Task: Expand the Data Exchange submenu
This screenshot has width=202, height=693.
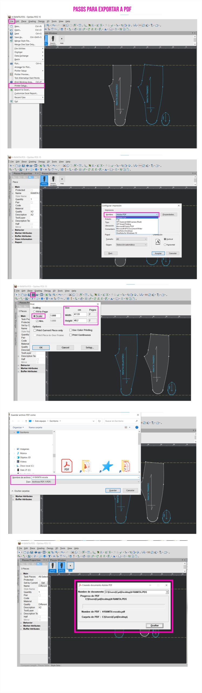Action: coord(29,56)
